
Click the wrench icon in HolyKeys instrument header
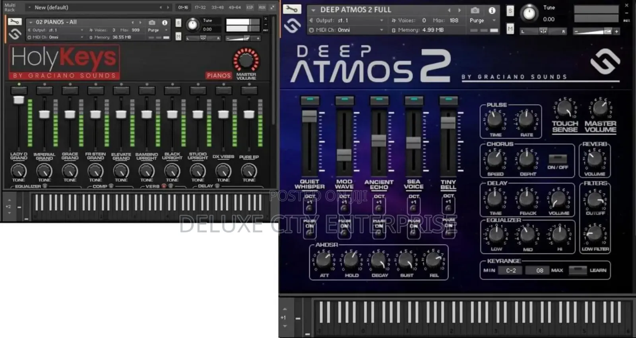pos(15,21)
